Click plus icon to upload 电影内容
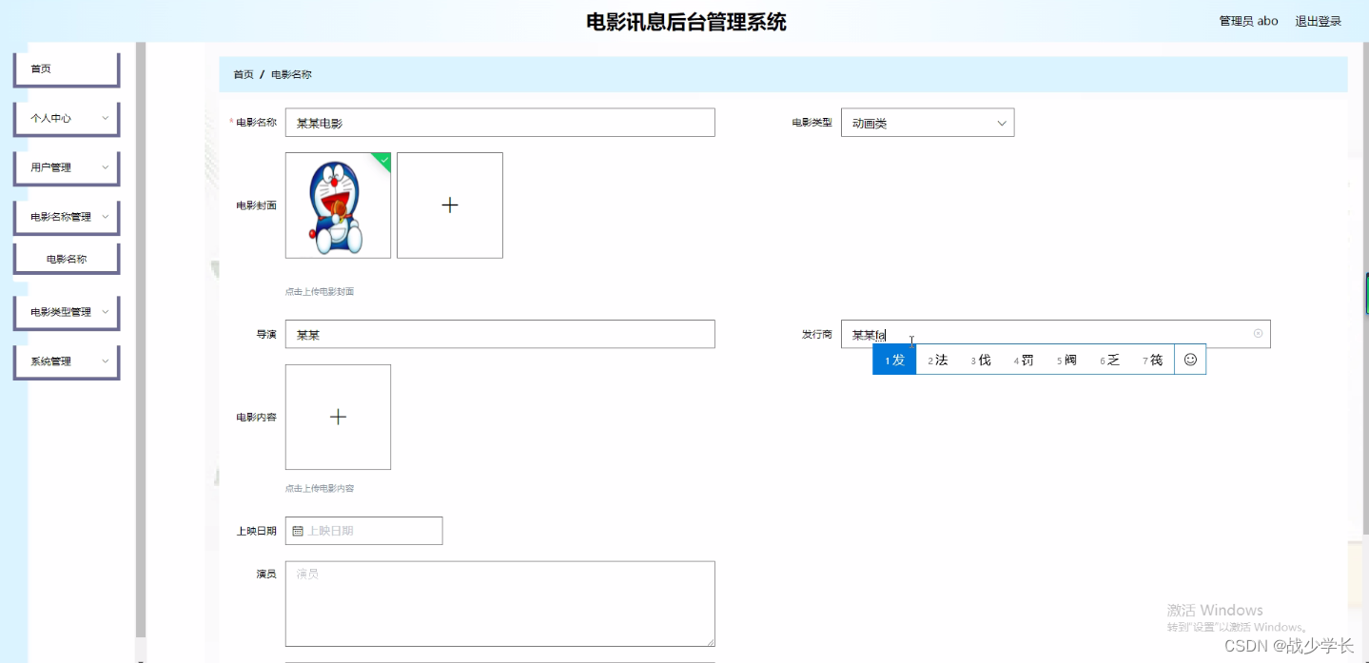 point(338,417)
